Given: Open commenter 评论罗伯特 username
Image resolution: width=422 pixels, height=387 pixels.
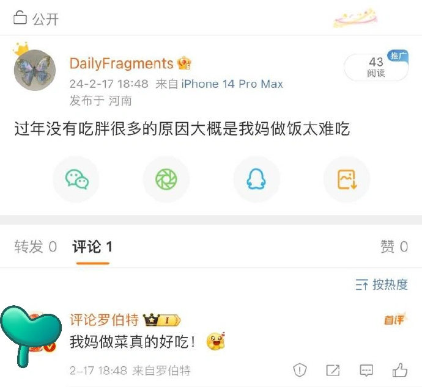Looking at the screenshot, I should coord(104,320).
